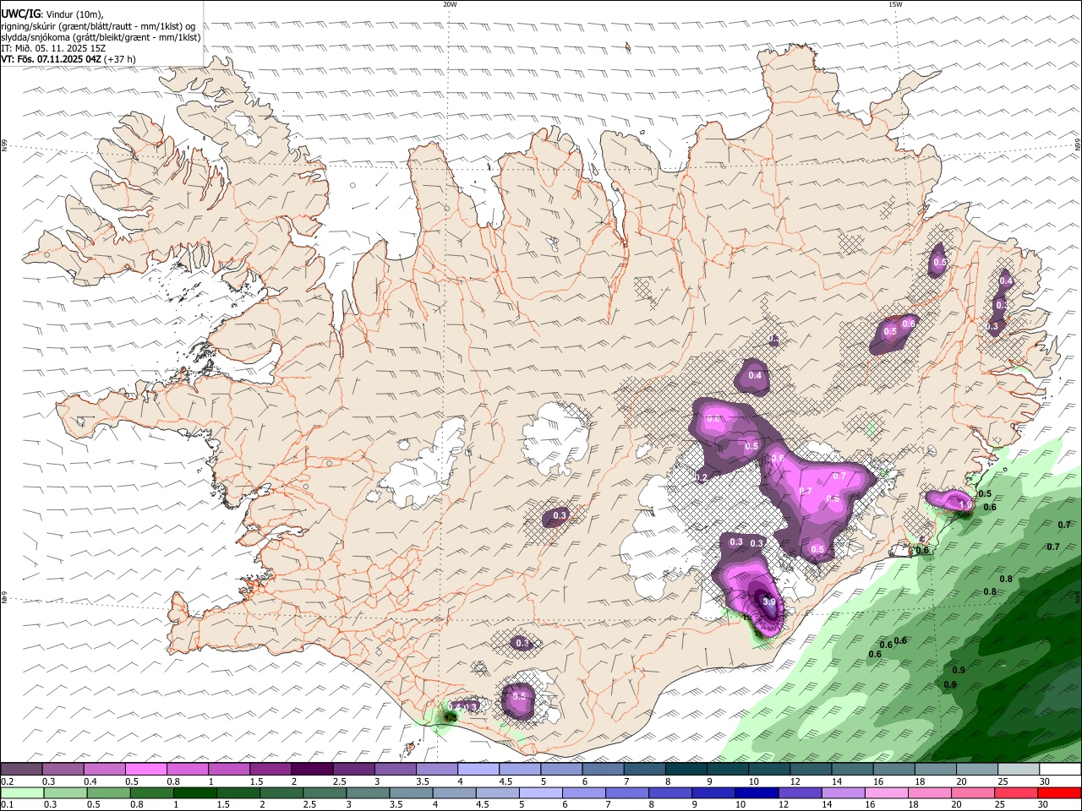Click the "30" label under the lower legend row
Image resolution: width=1082 pixels, height=811 pixels.
coord(1042,805)
